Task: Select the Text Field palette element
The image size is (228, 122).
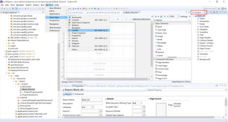Action: point(160,30)
